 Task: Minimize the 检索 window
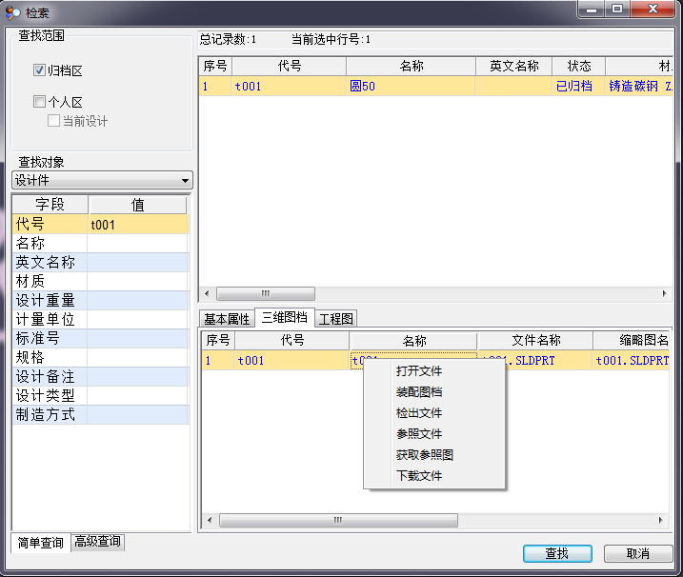pos(592,9)
